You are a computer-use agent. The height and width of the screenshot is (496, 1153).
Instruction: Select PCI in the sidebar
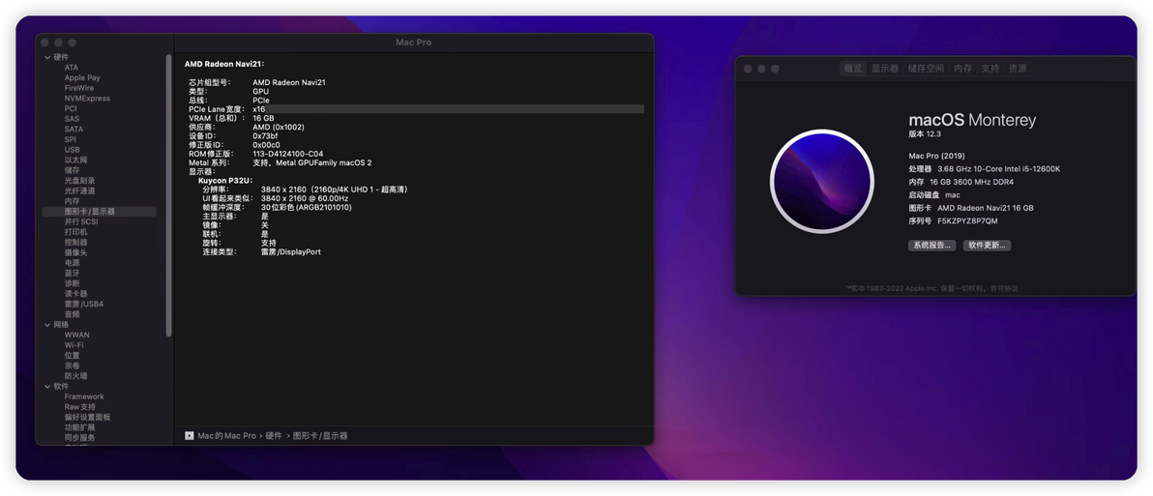pyautogui.click(x=71, y=108)
